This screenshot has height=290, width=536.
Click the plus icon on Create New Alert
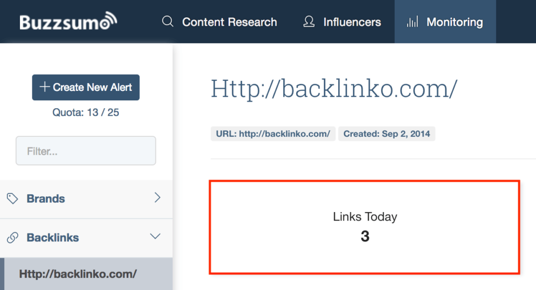[x=44, y=87]
